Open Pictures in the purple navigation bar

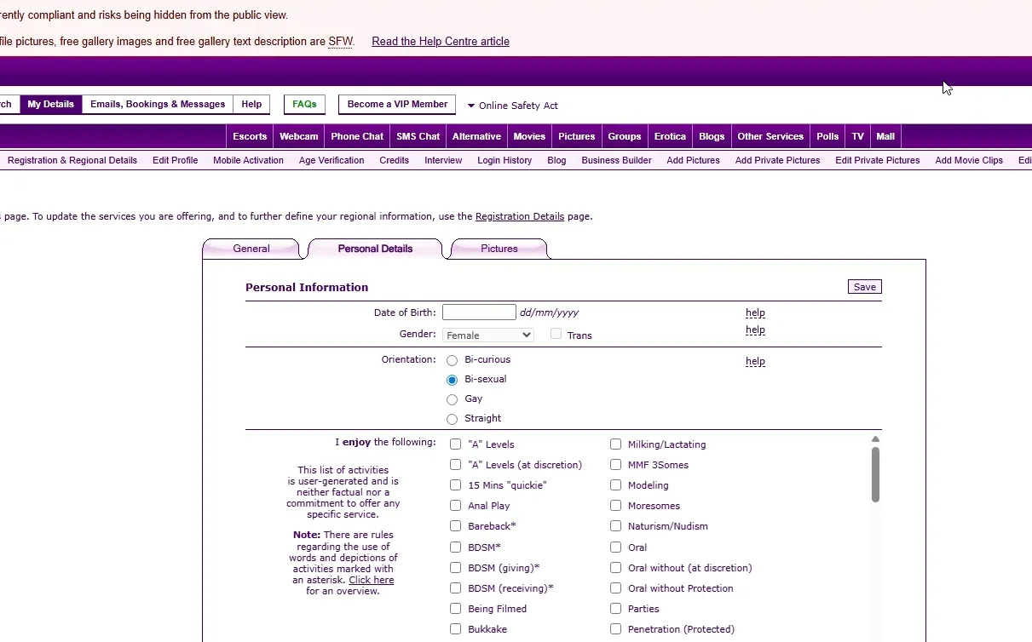[x=577, y=136]
